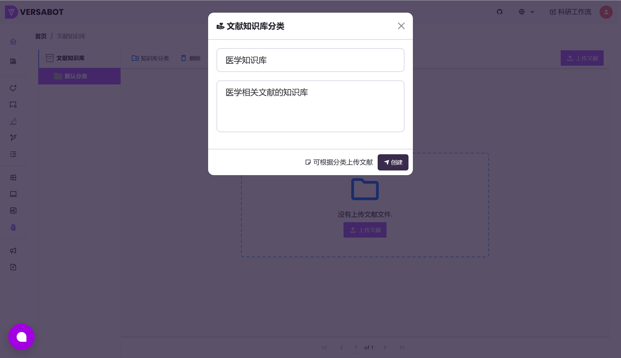621x358 pixels.
Task: Collapse the 文献知识库 tree node
Action: pos(42,58)
